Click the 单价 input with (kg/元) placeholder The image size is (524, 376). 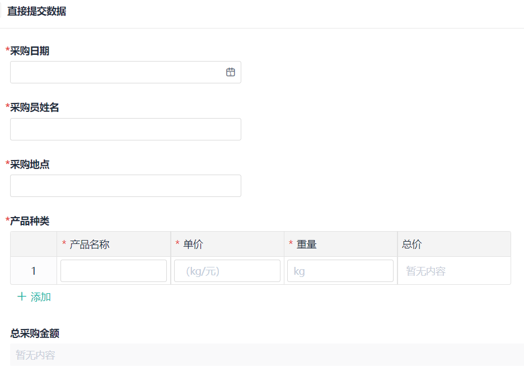tap(227, 271)
